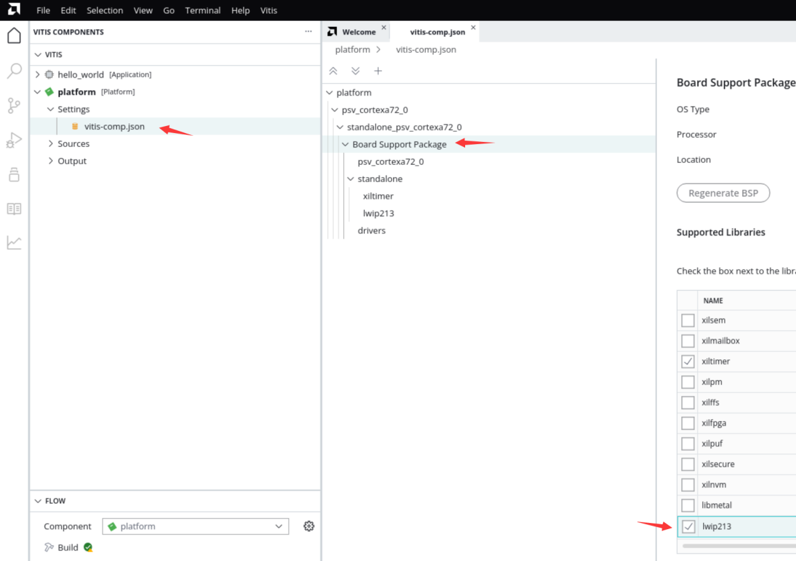796x561 pixels.
Task: Check the xilsecure library box
Action: [x=688, y=465]
